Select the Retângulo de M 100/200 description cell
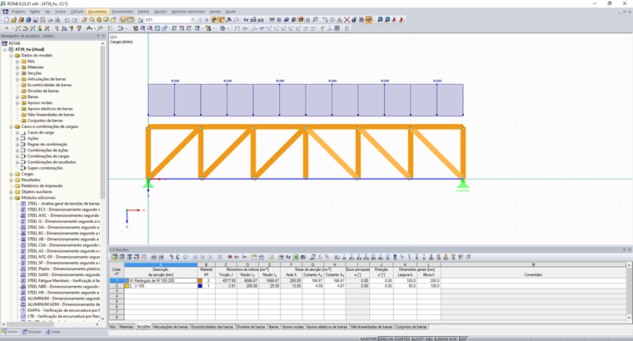 point(165,280)
